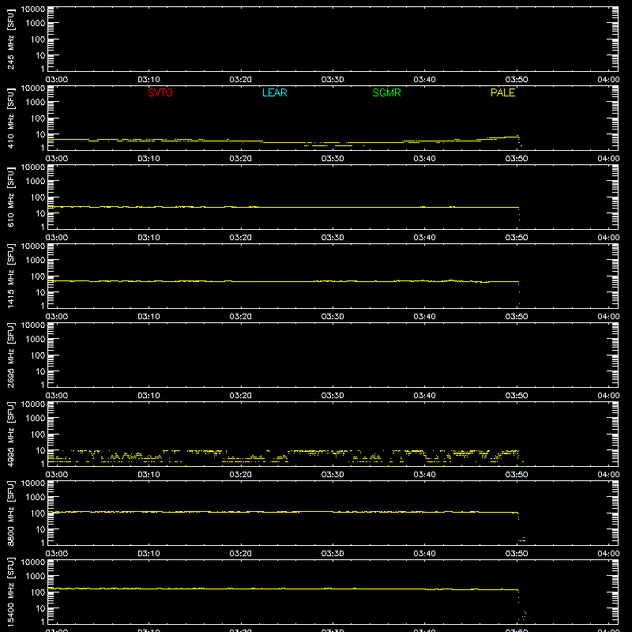Select the 610 MHz [SFU] axis label
Viewport: 632px width, 632px height.
click(10, 197)
